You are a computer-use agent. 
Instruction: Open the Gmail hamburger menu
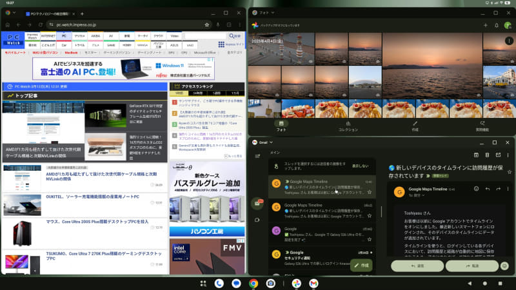[257, 156]
